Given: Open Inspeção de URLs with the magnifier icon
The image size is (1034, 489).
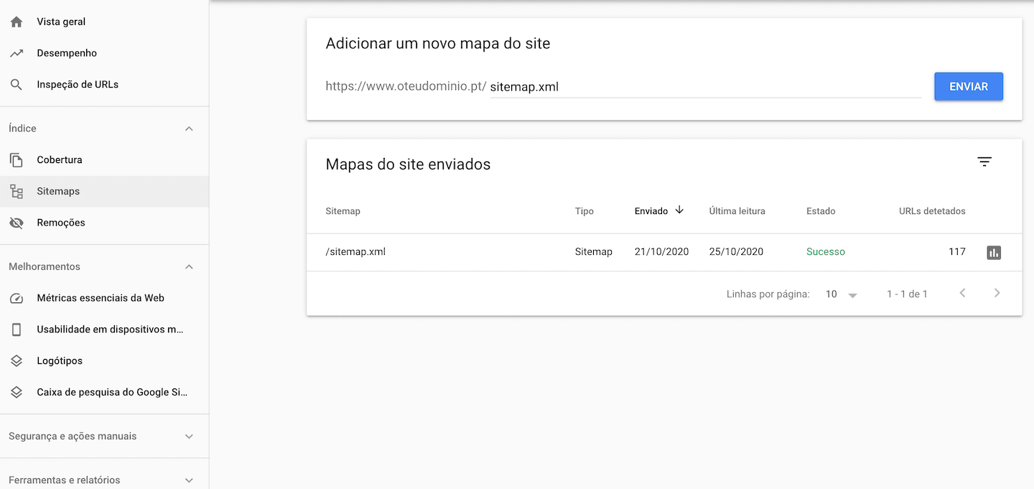Looking at the screenshot, I should tap(16, 84).
